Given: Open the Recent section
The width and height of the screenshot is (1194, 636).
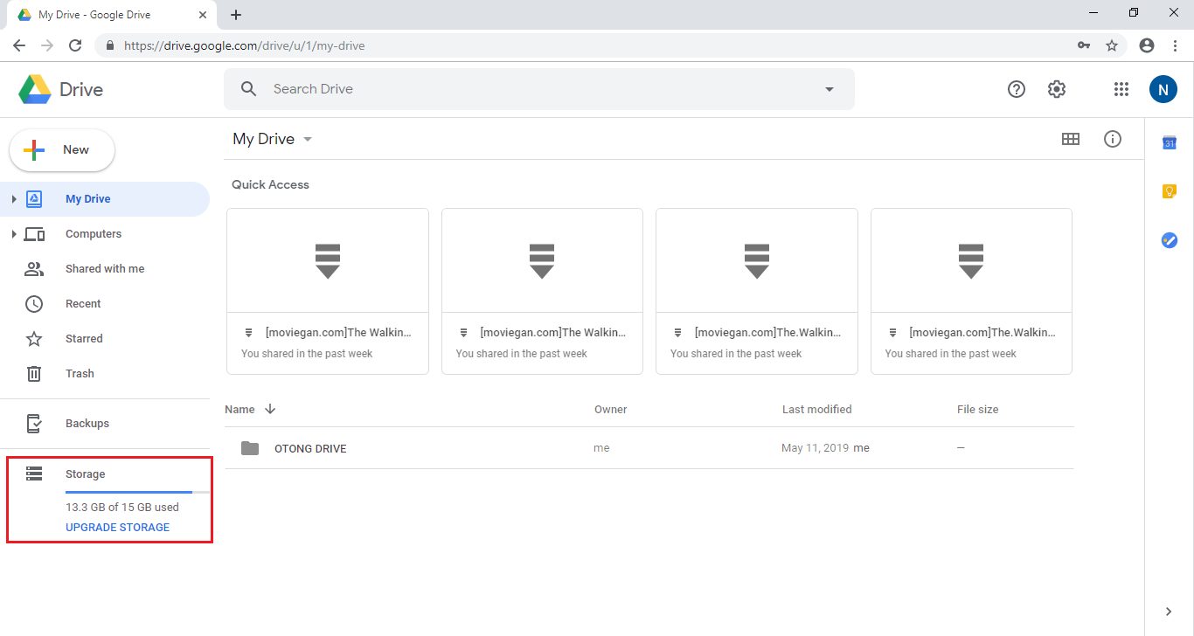Looking at the screenshot, I should coord(83,303).
